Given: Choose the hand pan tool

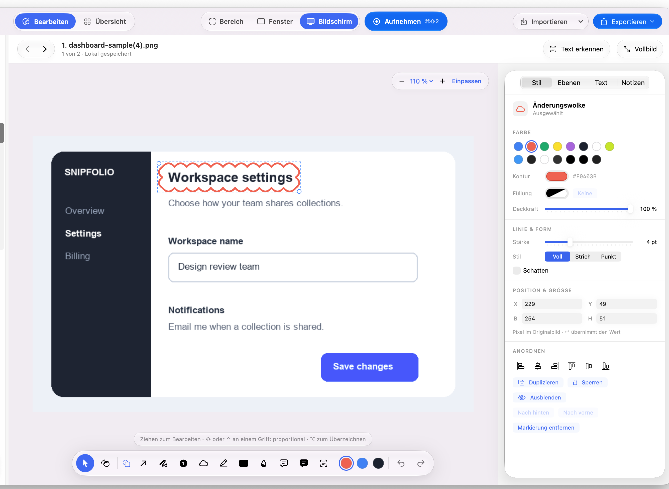Looking at the screenshot, I should click(x=105, y=463).
